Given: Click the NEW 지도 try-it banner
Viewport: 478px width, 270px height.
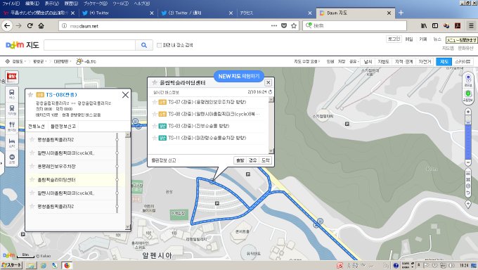Looking at the screenshot, I should point(239,76).
